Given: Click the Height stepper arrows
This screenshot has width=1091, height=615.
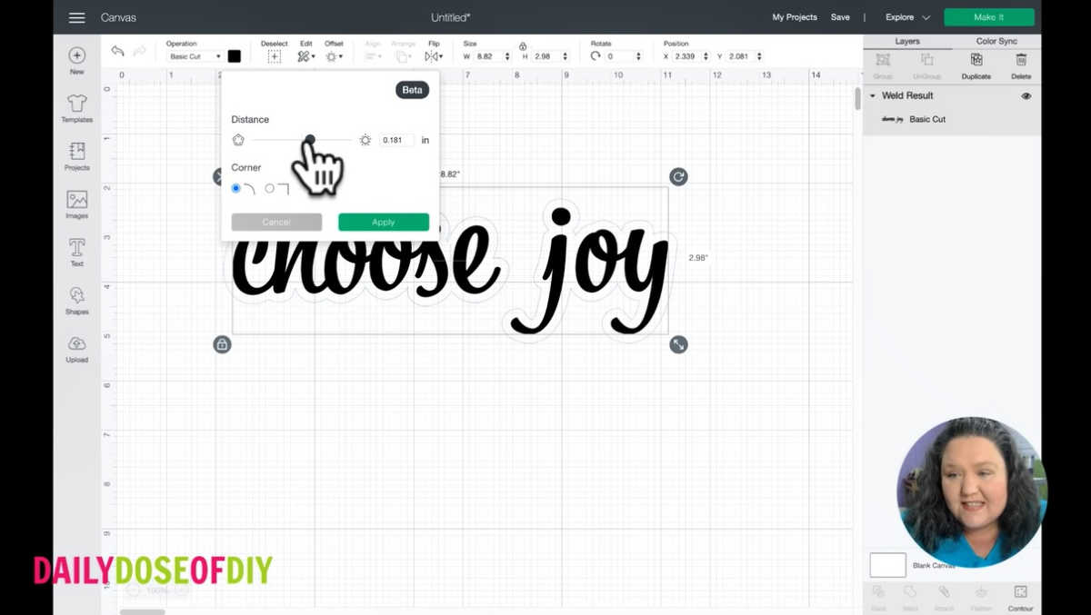Looking at the screenshot, I should pos(566,56).
